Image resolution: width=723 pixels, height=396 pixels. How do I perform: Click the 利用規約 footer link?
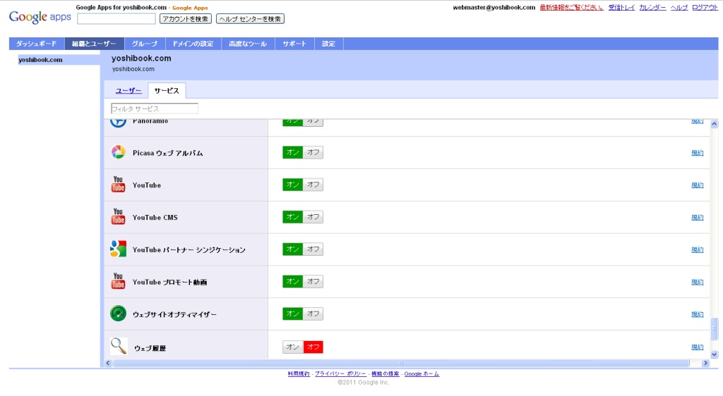(299, 374)
